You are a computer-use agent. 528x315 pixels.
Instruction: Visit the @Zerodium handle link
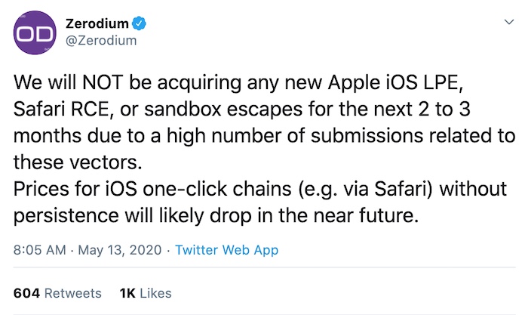pos(101,41)
